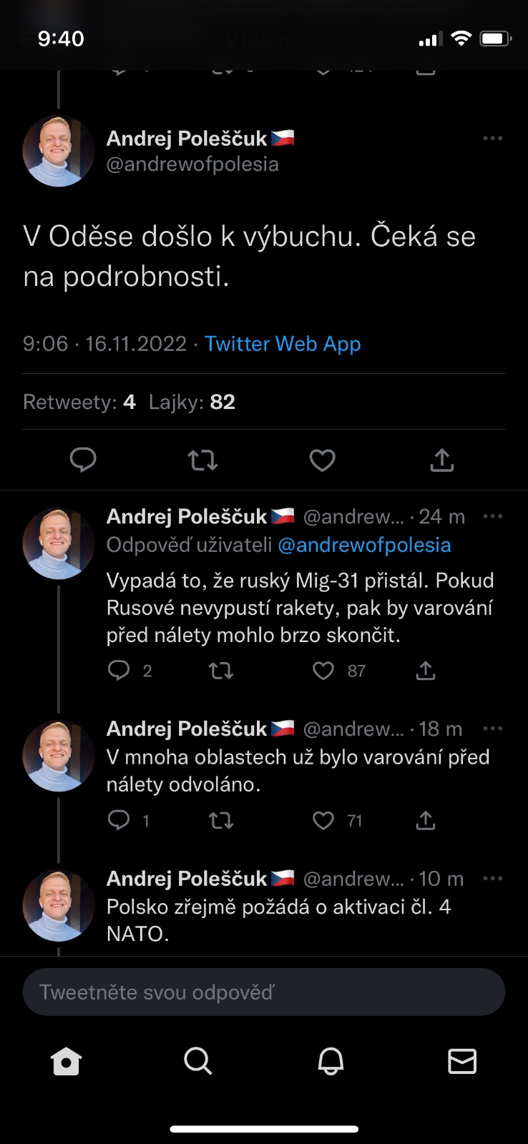Retweet the main Odessa explosion tweet

(202, 460)
